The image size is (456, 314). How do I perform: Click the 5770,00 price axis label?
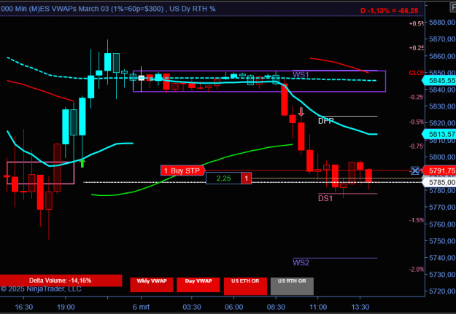click(x=442, y=208)
